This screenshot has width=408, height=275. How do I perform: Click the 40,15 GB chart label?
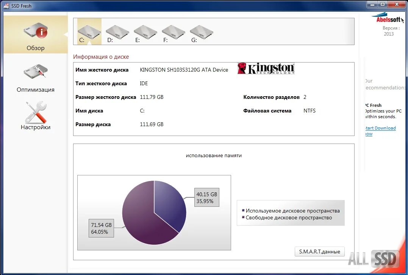click(x=207, y=197)
